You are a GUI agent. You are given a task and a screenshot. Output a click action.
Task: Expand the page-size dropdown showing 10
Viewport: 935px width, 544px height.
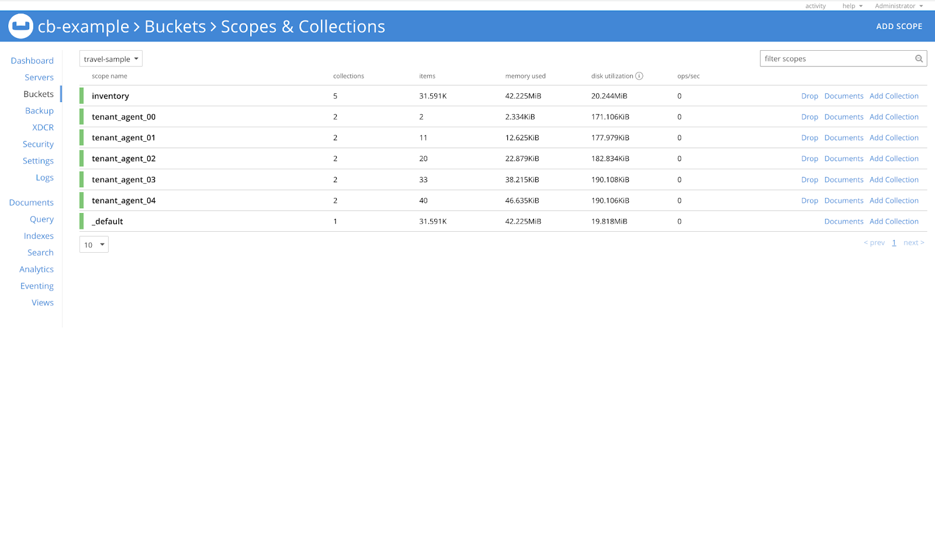(93, 245)
